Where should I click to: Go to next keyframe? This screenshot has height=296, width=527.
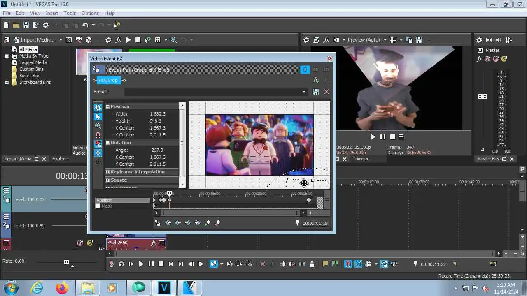188,223
